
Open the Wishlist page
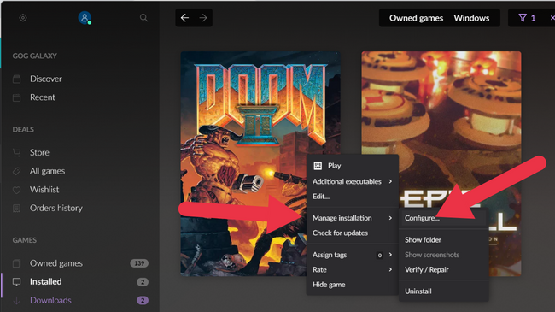pos(44,189)
